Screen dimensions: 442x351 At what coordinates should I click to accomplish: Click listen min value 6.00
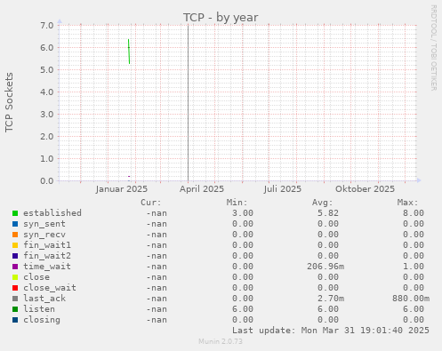243,309
